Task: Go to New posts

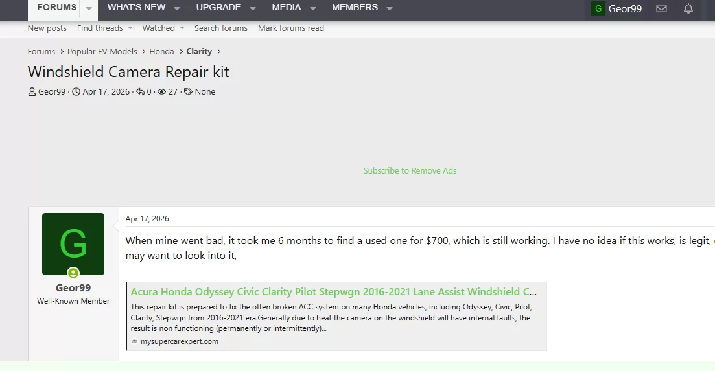Action: point(47,28)
